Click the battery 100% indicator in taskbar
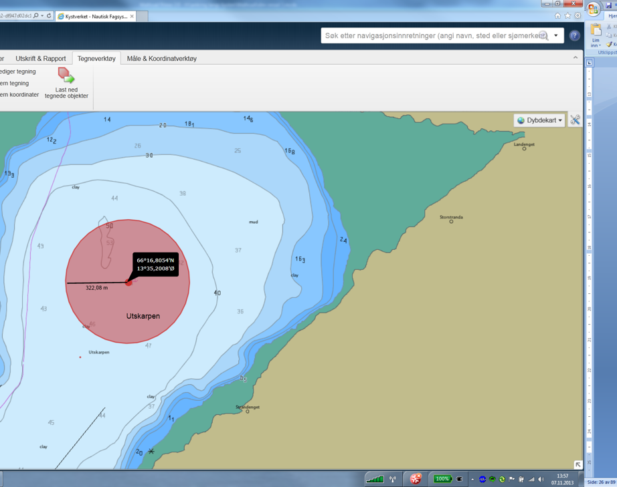Viewport: 617px width, 487px height. coord(442,479)
